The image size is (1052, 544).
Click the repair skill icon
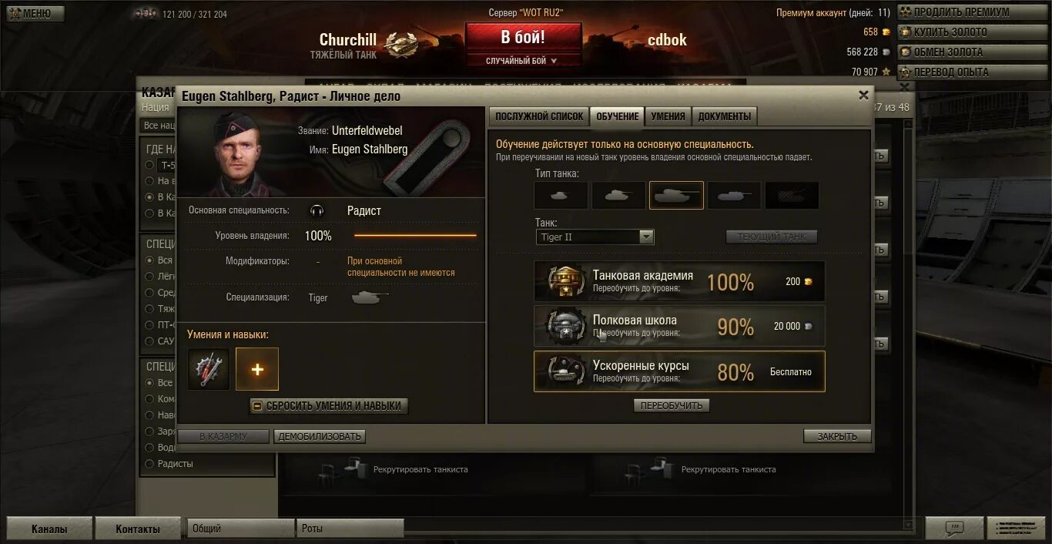tap(209, 369)
